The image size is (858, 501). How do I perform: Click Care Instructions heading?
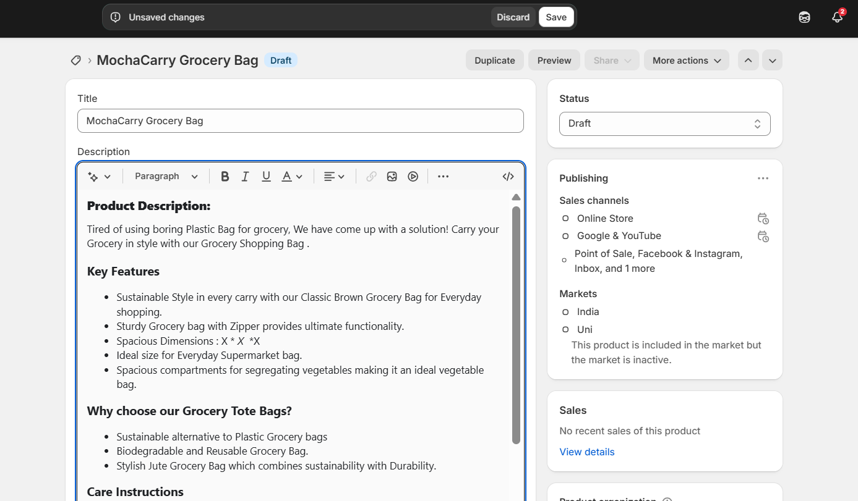[135, 492]
